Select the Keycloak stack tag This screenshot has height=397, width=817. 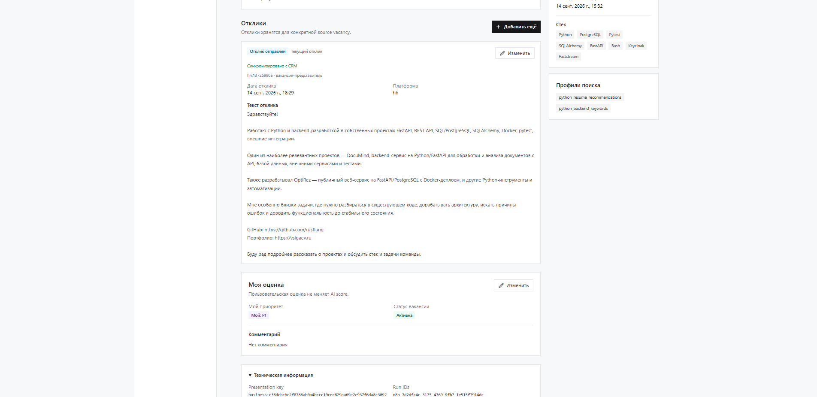636,46
